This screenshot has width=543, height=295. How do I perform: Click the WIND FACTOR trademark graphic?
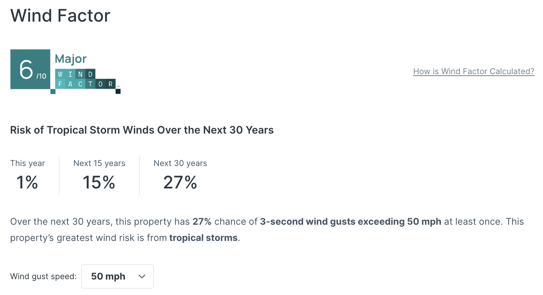85,79
